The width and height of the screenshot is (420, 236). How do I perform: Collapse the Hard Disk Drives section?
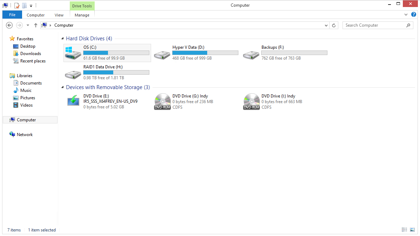(62, 39)
